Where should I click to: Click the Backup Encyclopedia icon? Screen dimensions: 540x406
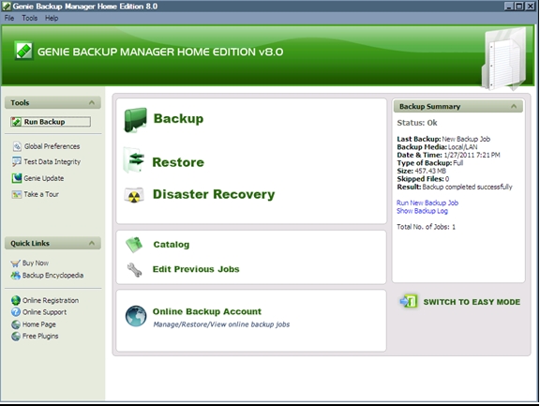click(16, 276)
